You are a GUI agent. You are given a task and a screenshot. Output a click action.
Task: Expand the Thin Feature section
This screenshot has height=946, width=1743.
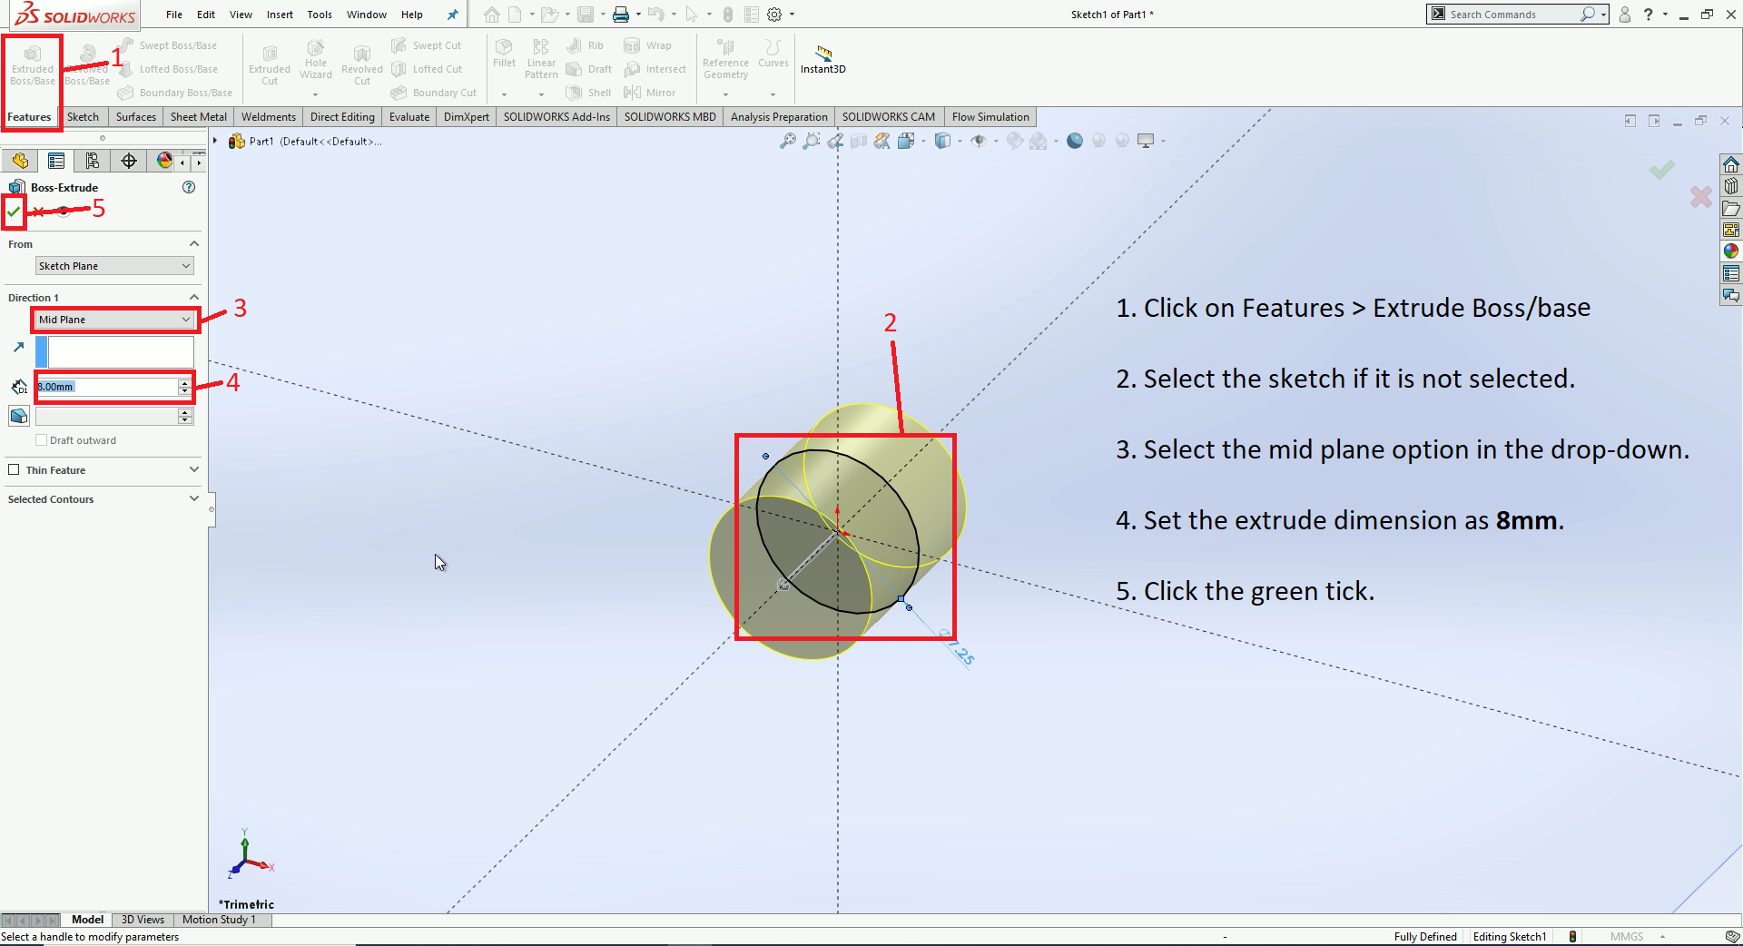[193, 469]
